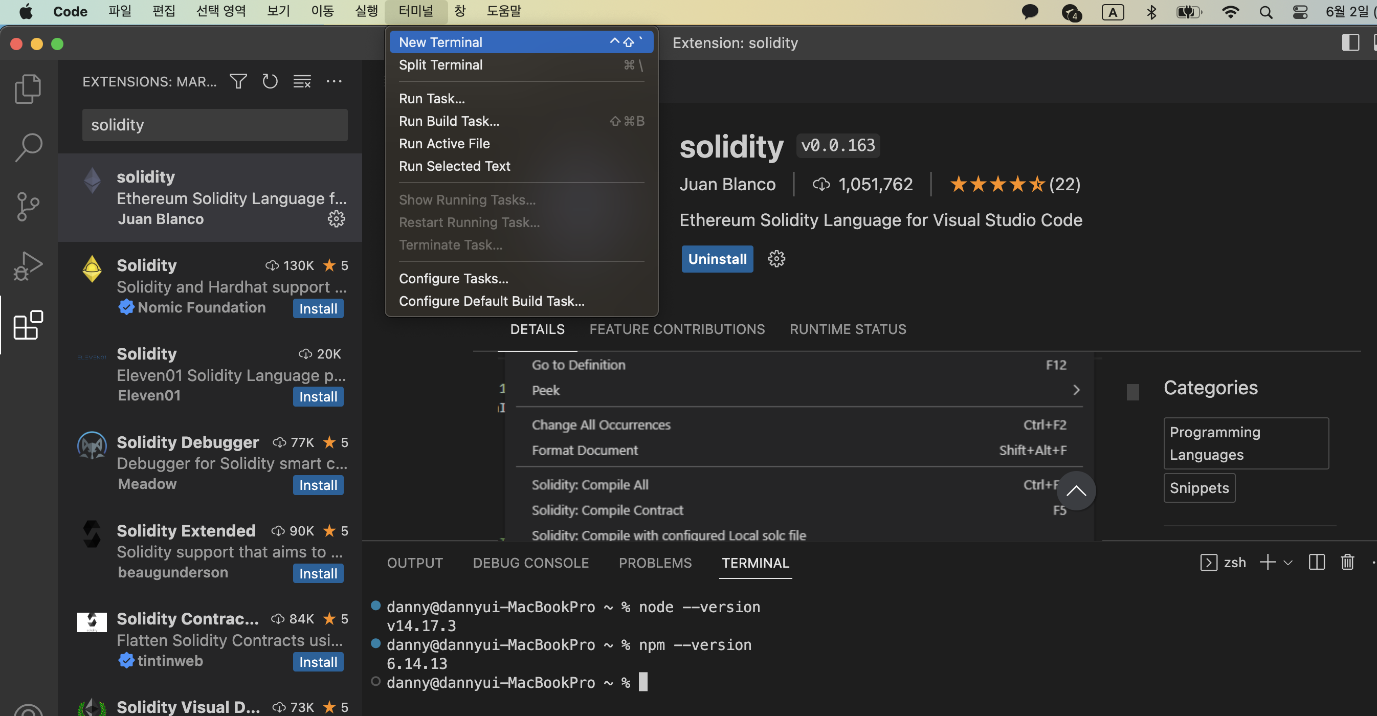
Task: Install the Nomic Foundation Solidity extension
Action: (318, 308)
